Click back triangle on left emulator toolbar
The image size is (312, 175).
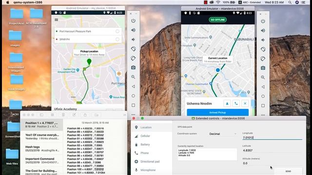click(133, 87)
